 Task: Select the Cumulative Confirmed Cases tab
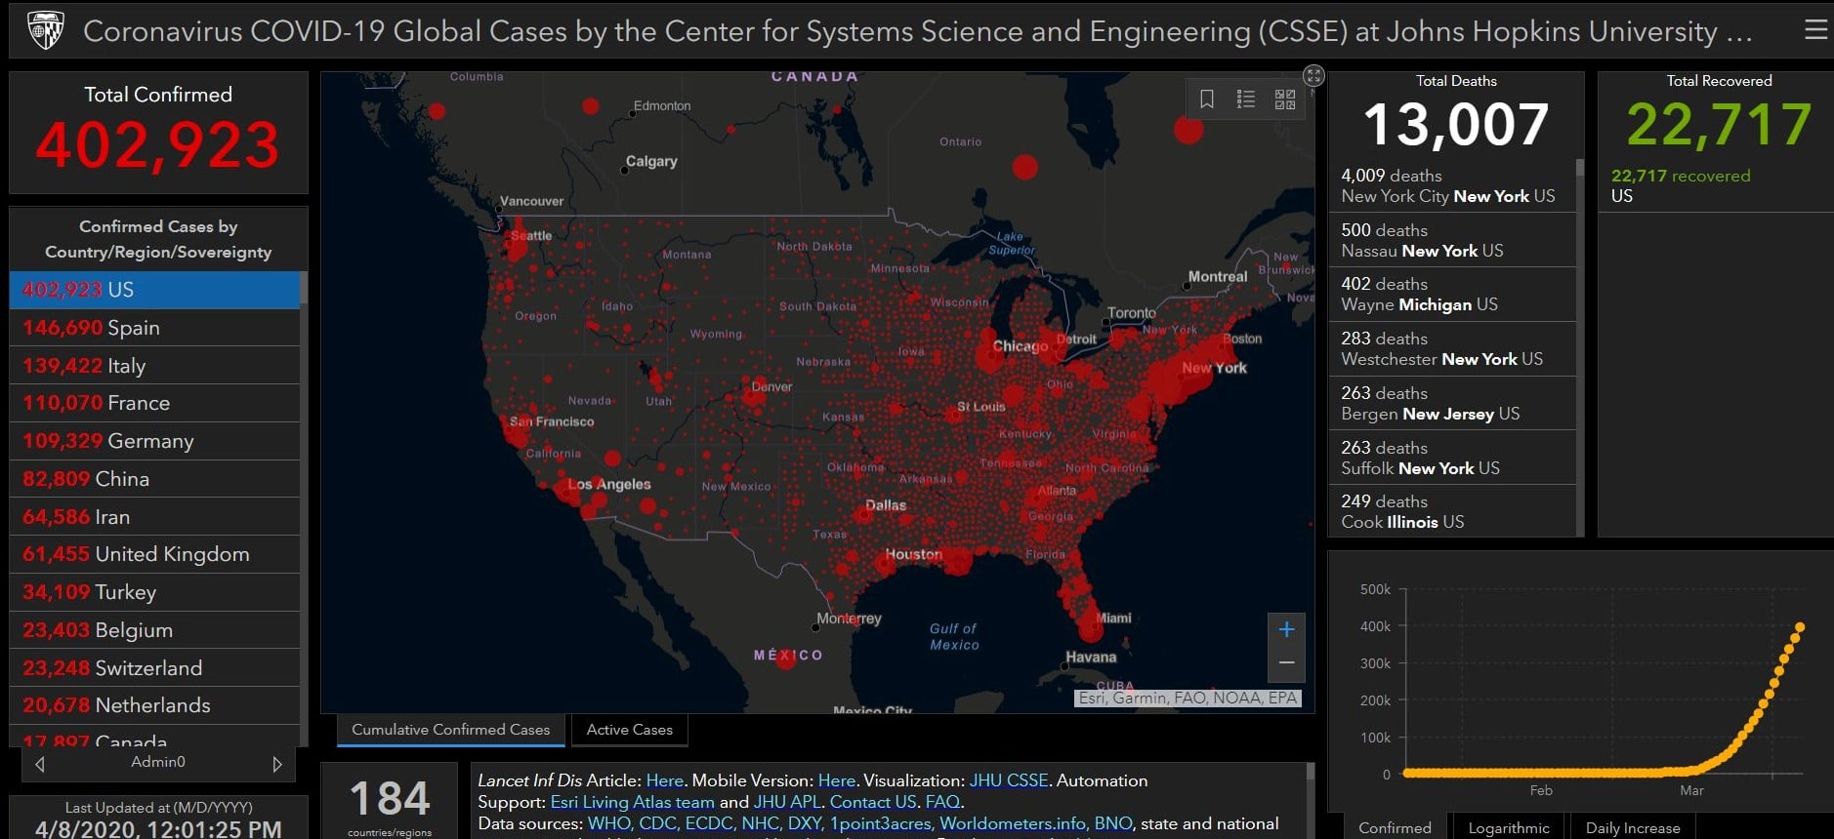[450, 730]
